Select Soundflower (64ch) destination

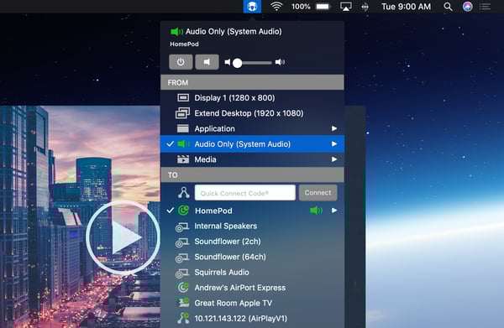(x=252, y=257)
